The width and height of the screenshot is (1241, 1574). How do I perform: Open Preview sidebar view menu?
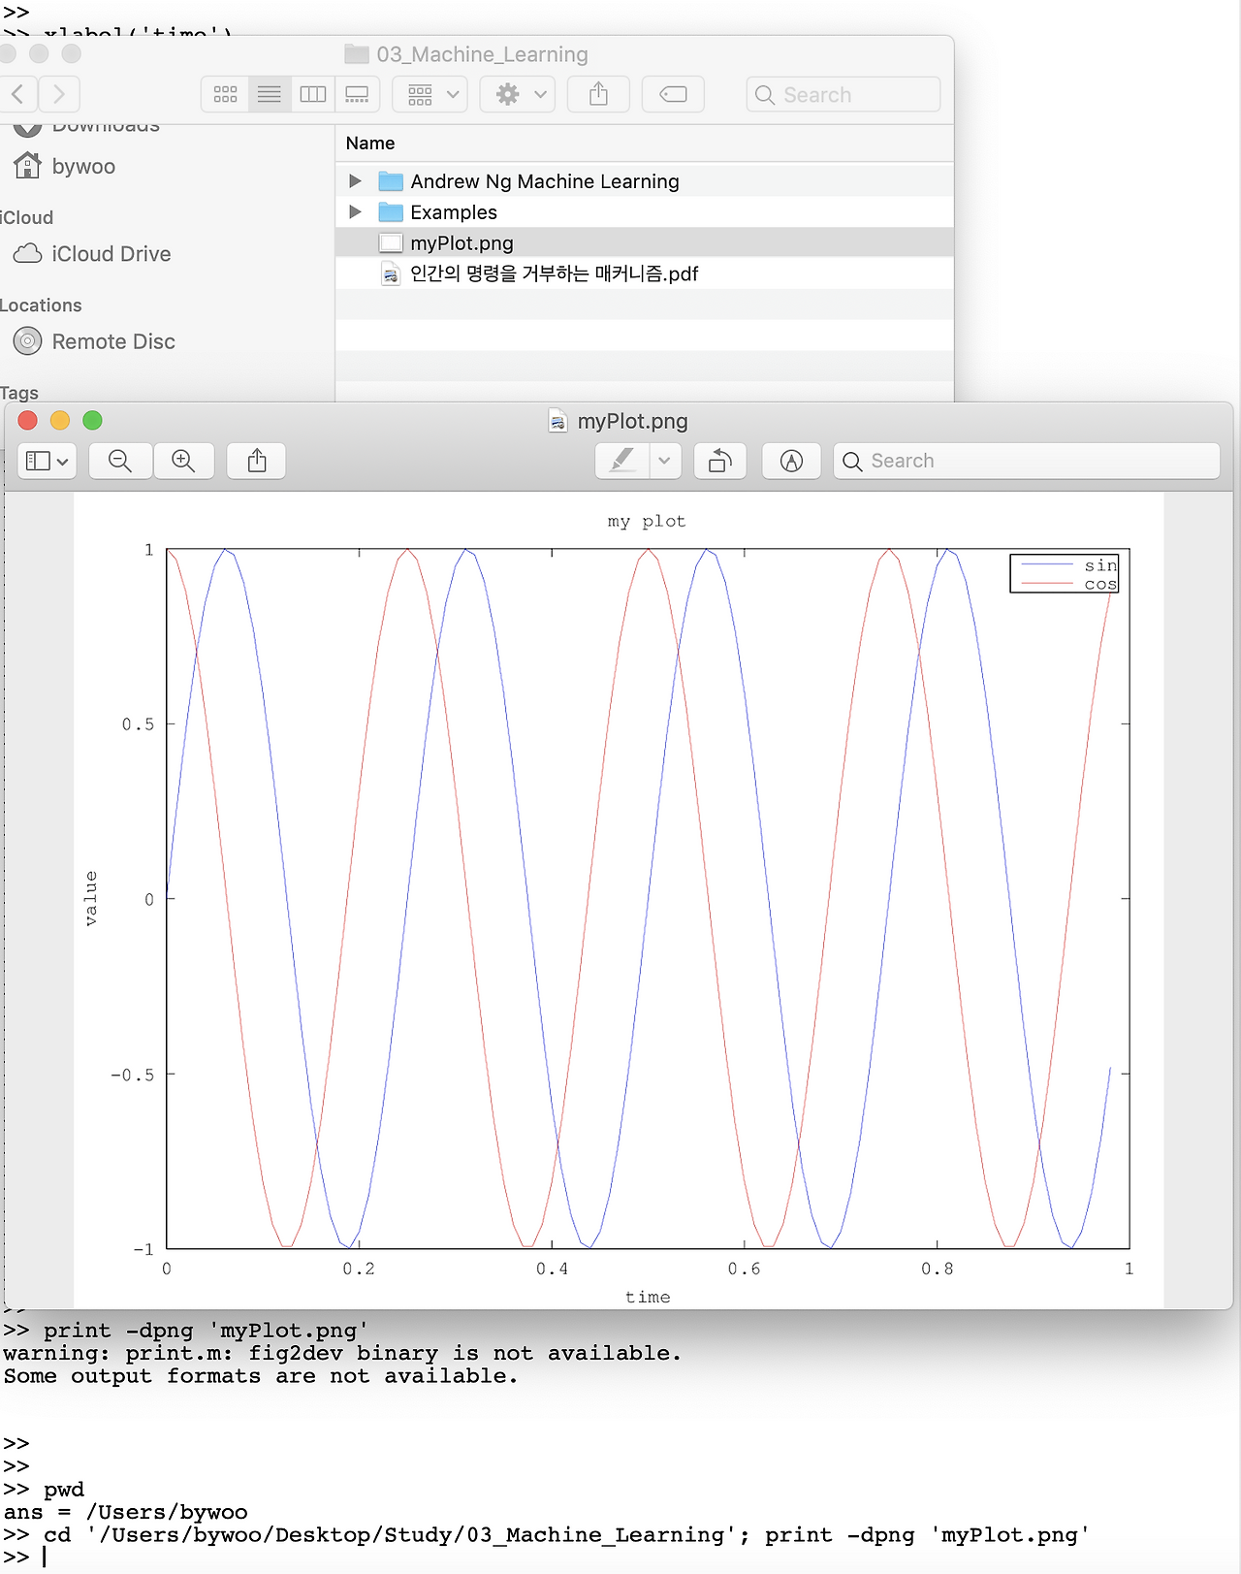tap(48, 461)
